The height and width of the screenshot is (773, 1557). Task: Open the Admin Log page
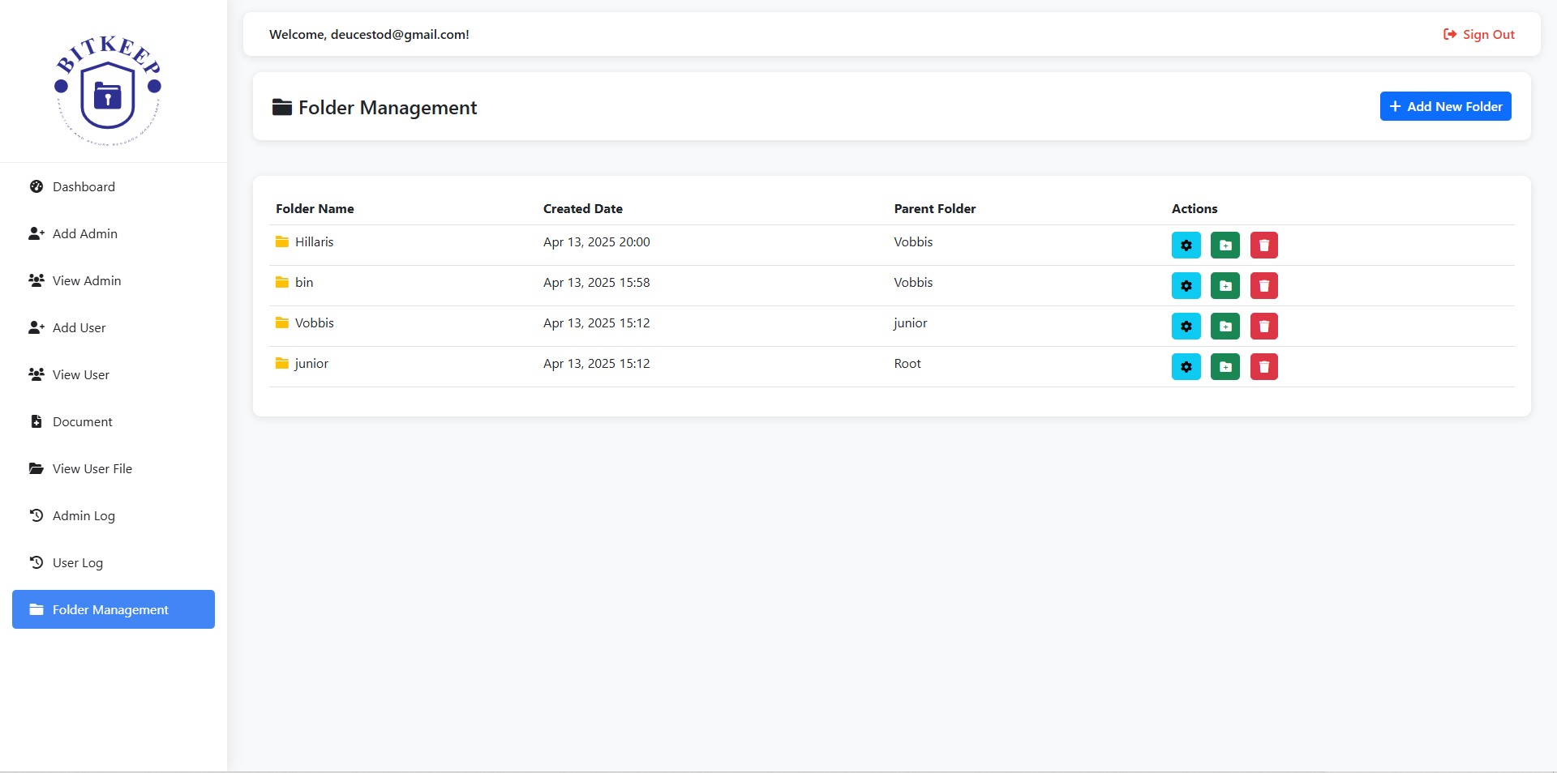pos(84,515)
